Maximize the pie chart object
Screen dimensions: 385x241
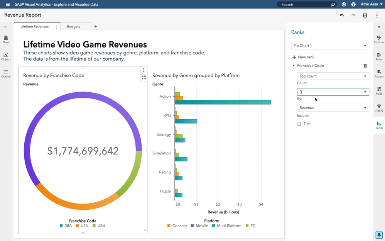coord(144,77)
